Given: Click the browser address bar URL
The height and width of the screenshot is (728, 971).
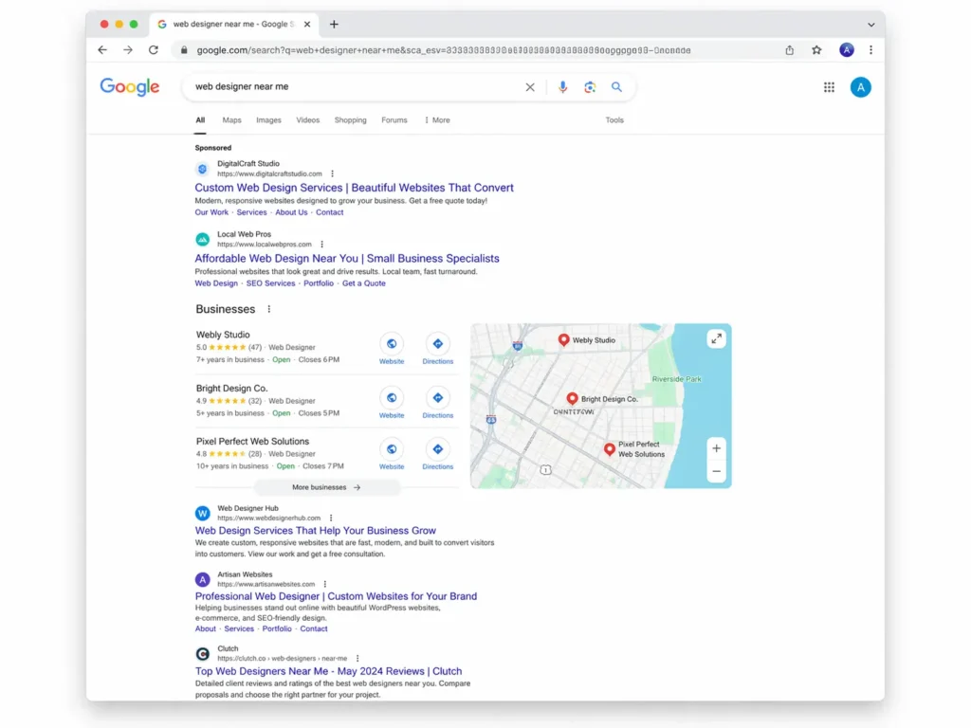Looking at the screenshot, I should click(x=444, y=50).
